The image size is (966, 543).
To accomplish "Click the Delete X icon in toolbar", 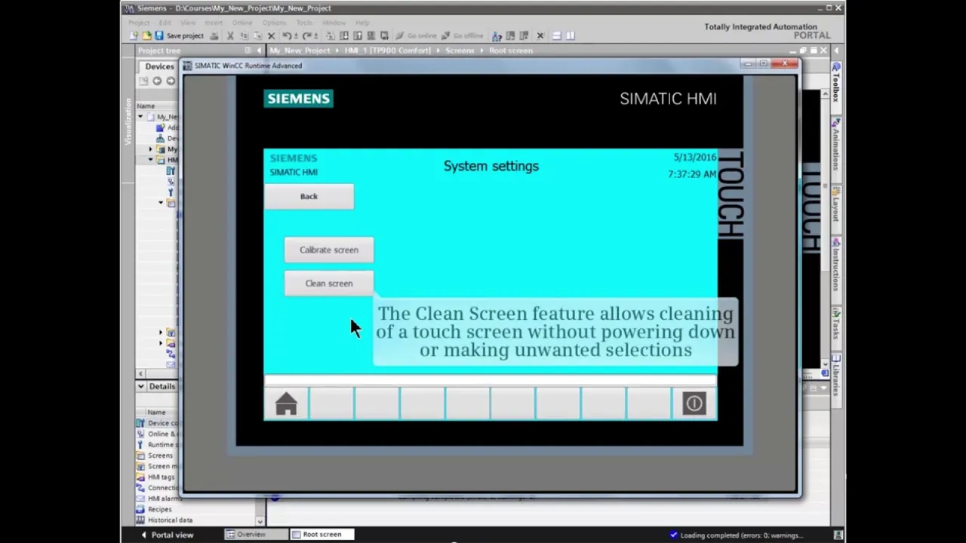I will (x=271, y=35).
